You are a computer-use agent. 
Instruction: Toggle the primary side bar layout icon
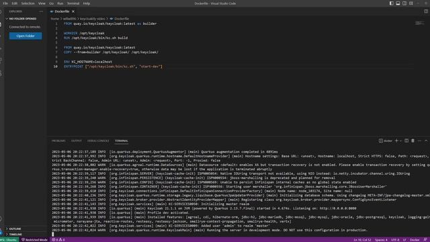coord(391,3)
